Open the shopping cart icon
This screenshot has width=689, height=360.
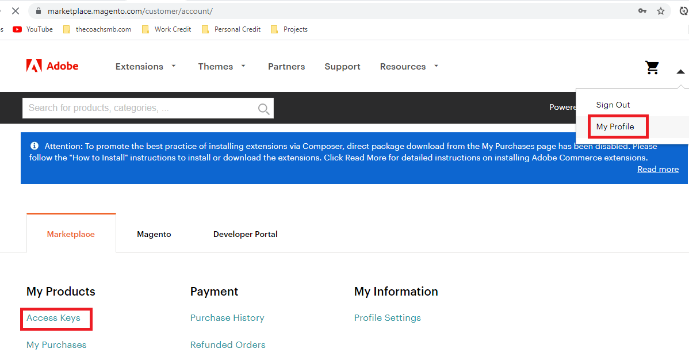pos(652,67)
